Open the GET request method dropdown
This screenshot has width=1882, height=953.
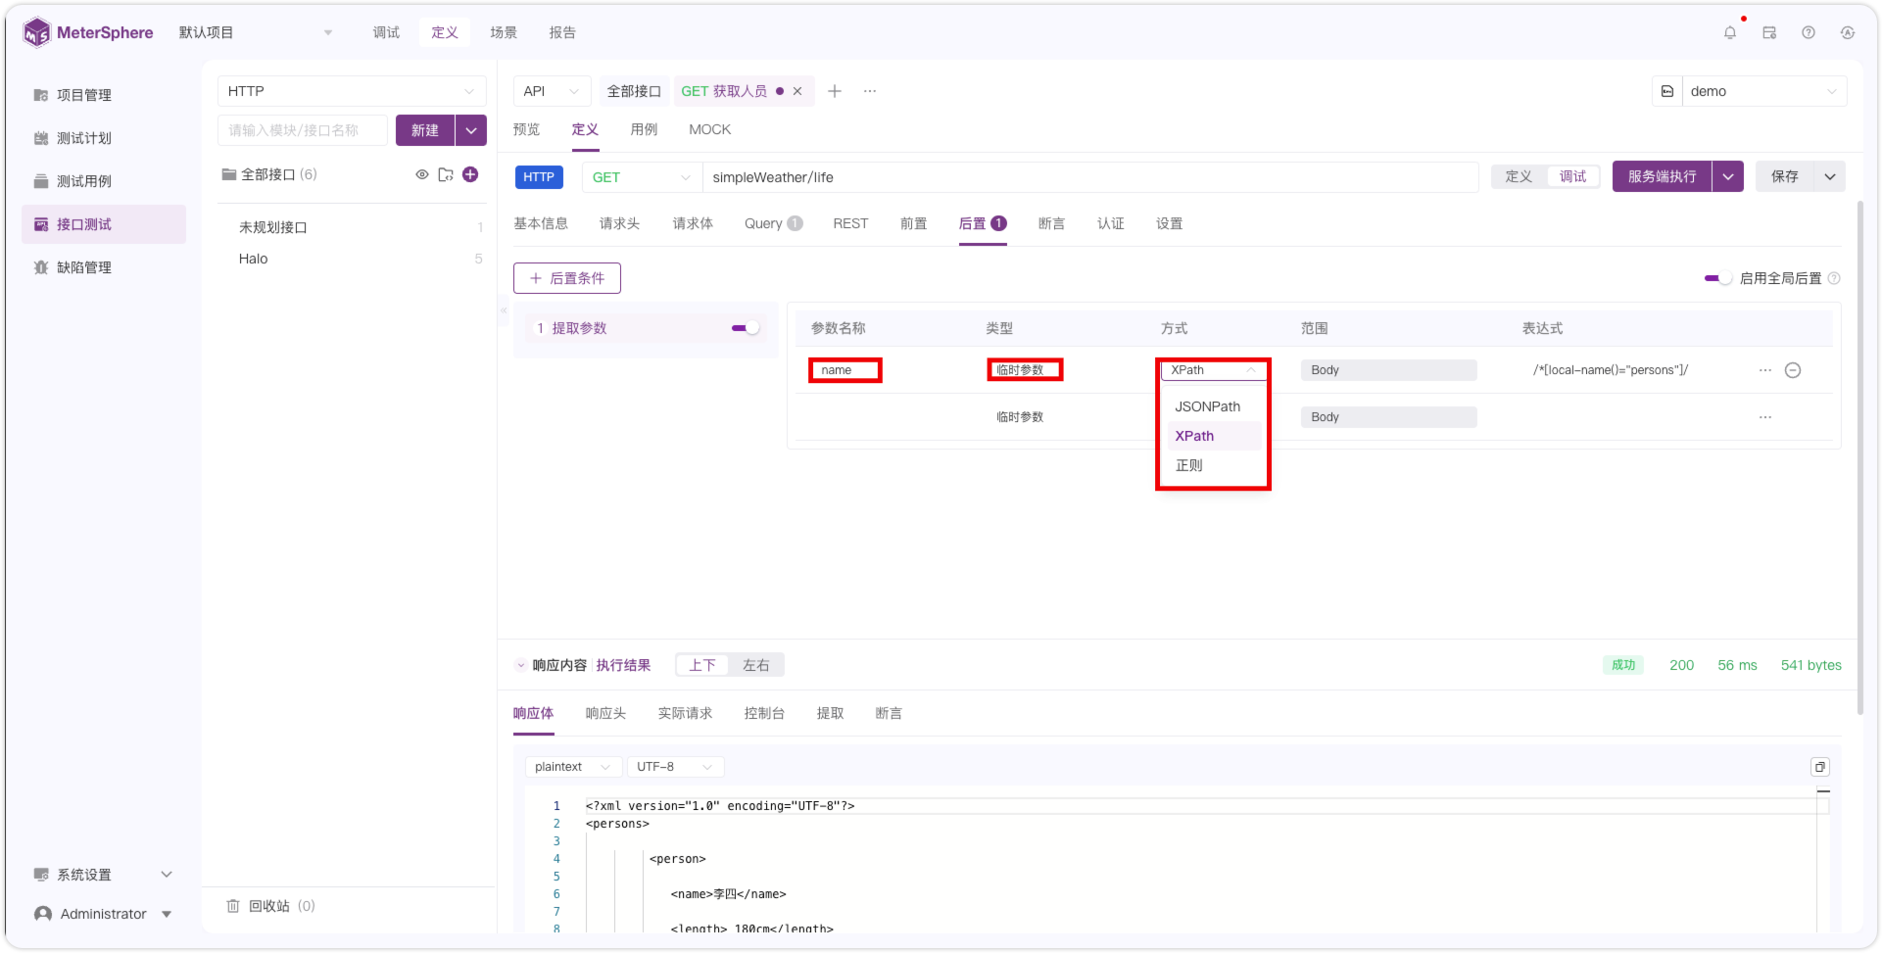pyautogui.click(x=642, y=177)
